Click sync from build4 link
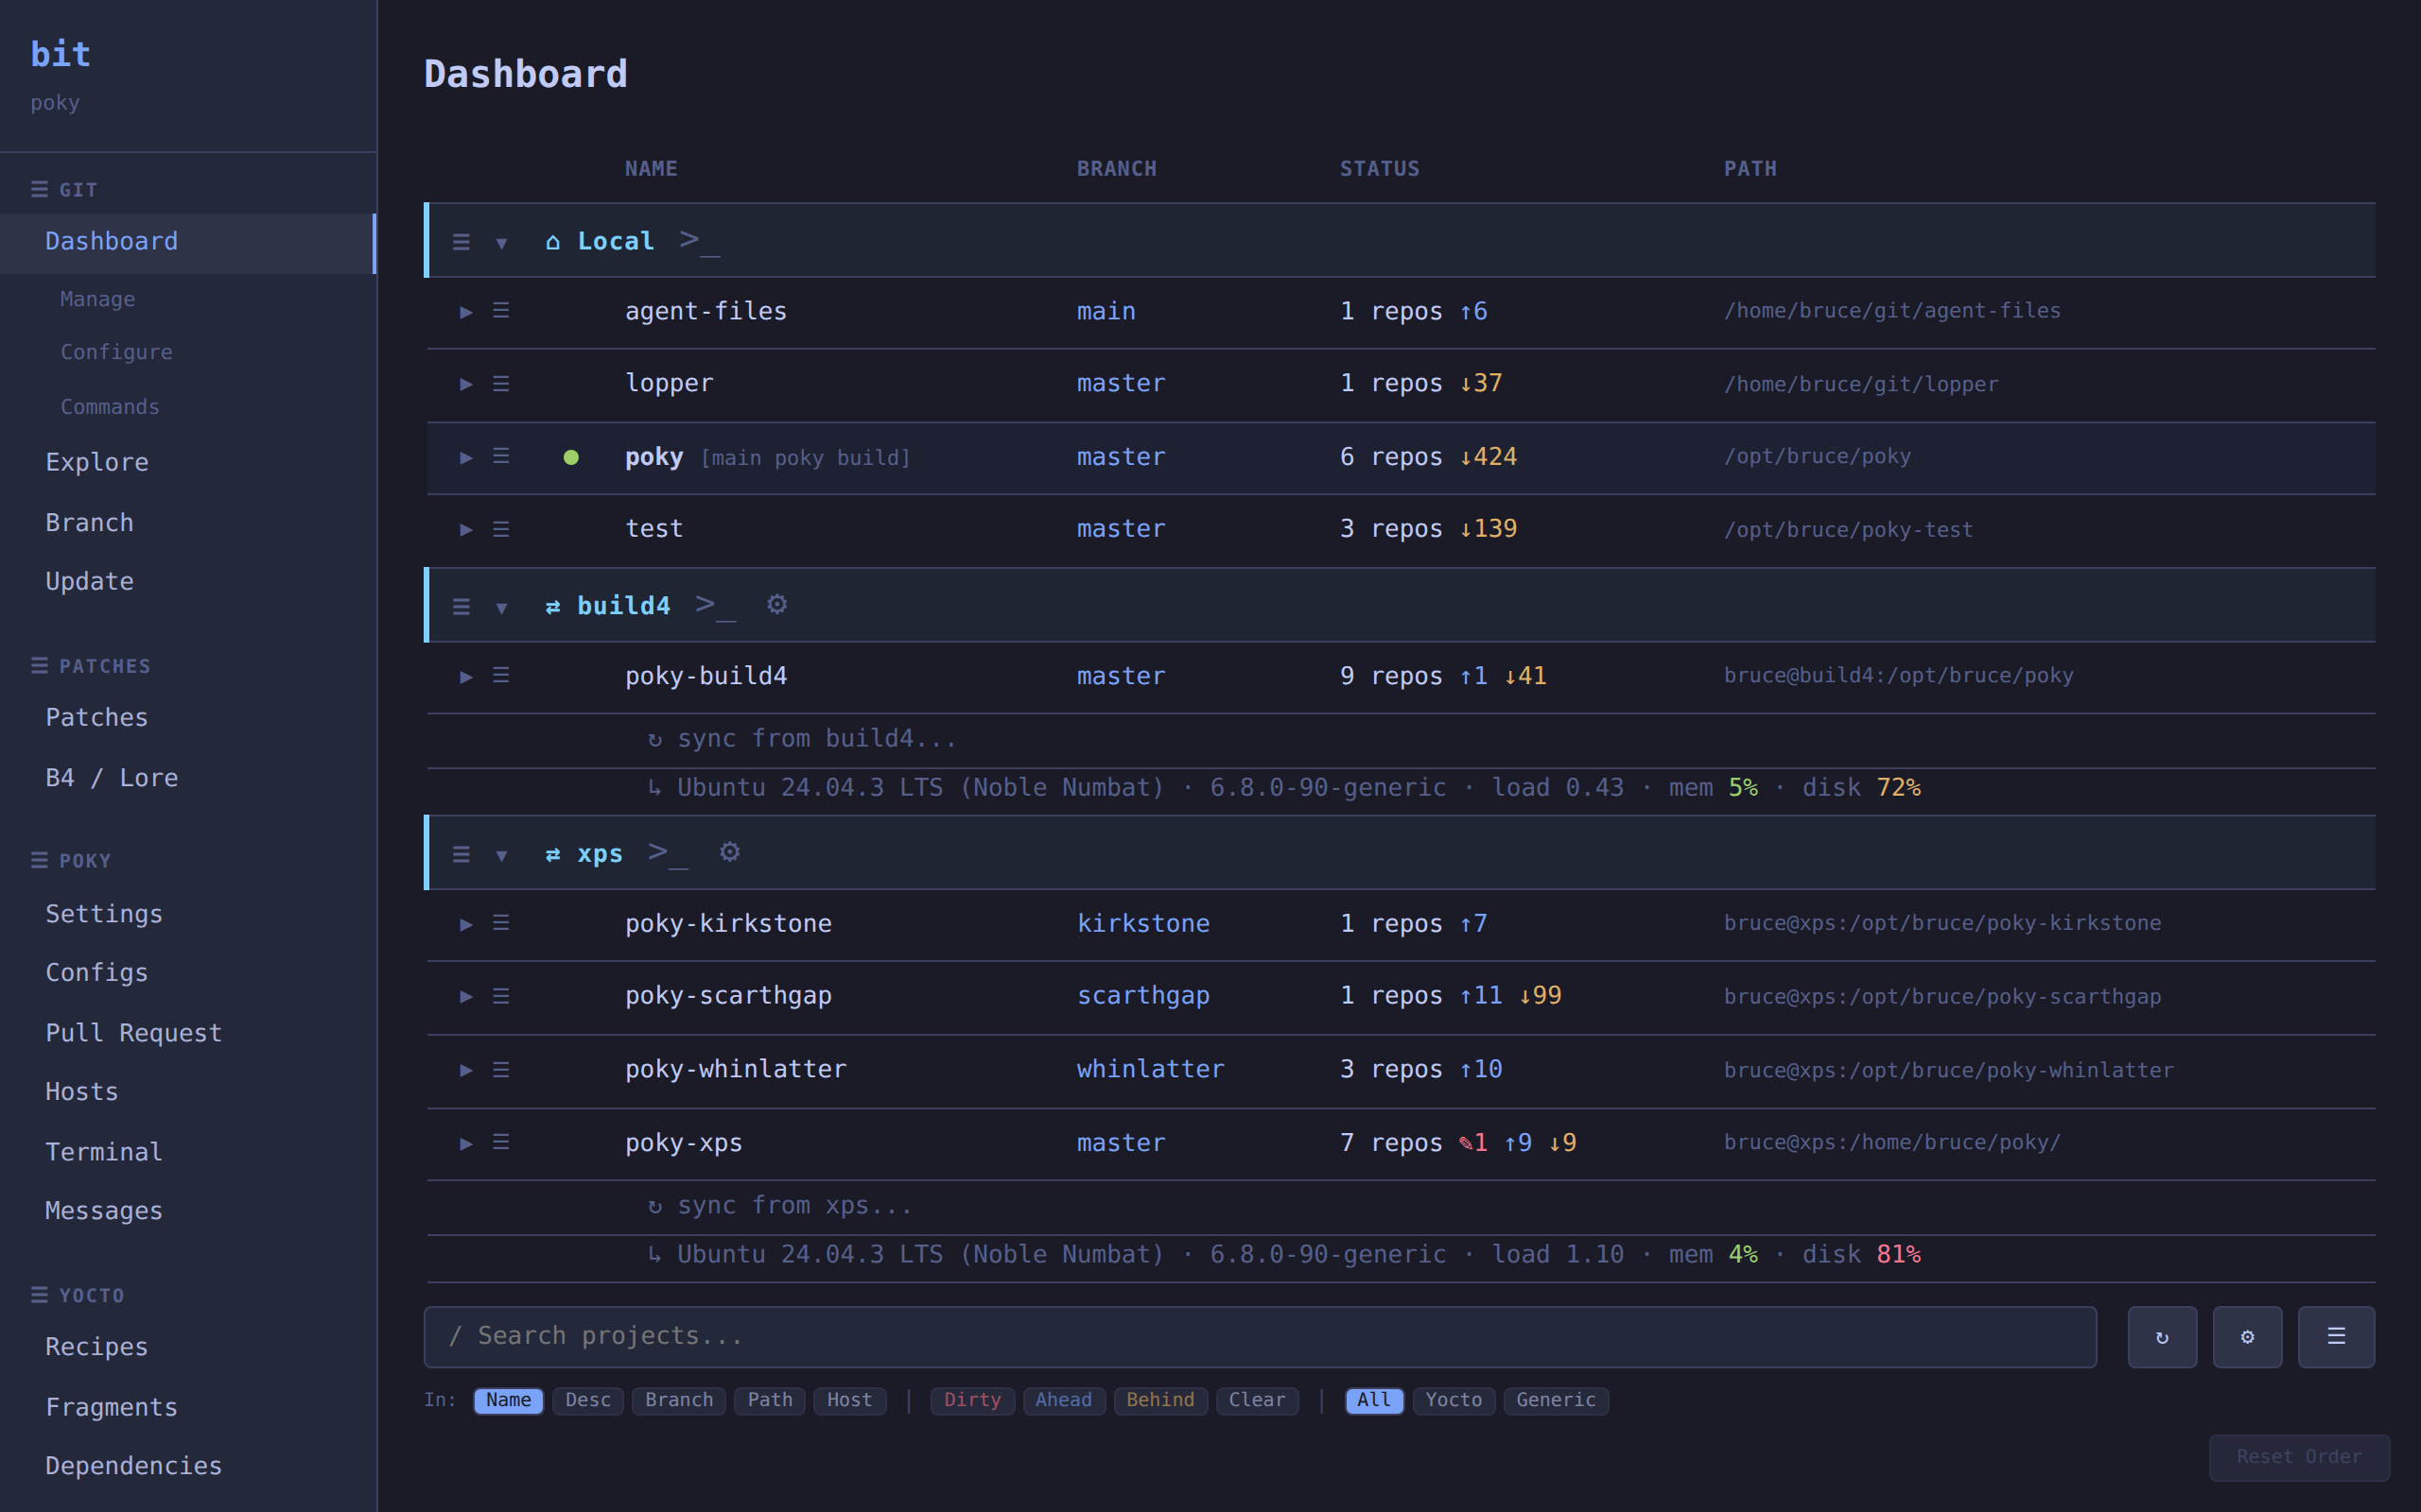The height and width of the screenshot is (1512, 2421). pos(802,739)
